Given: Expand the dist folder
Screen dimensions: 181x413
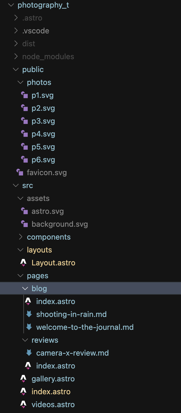Looking at the screenshot, I should coord(16,44).
